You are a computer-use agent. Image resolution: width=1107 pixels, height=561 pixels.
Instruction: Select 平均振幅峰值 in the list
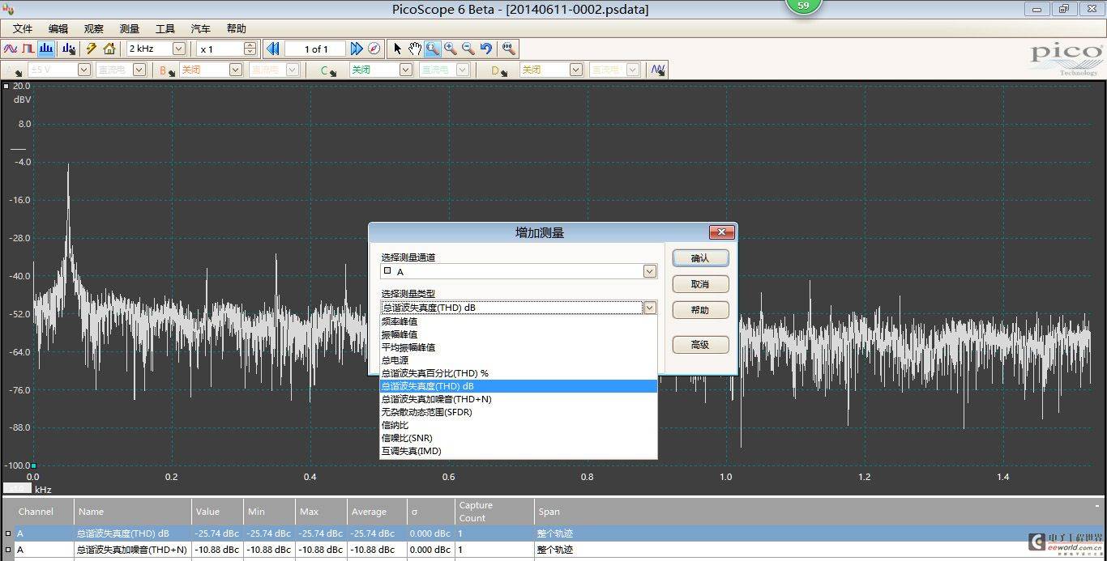coord(518,347)
